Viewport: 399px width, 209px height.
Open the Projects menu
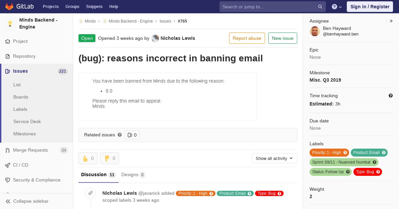point(51,7)
